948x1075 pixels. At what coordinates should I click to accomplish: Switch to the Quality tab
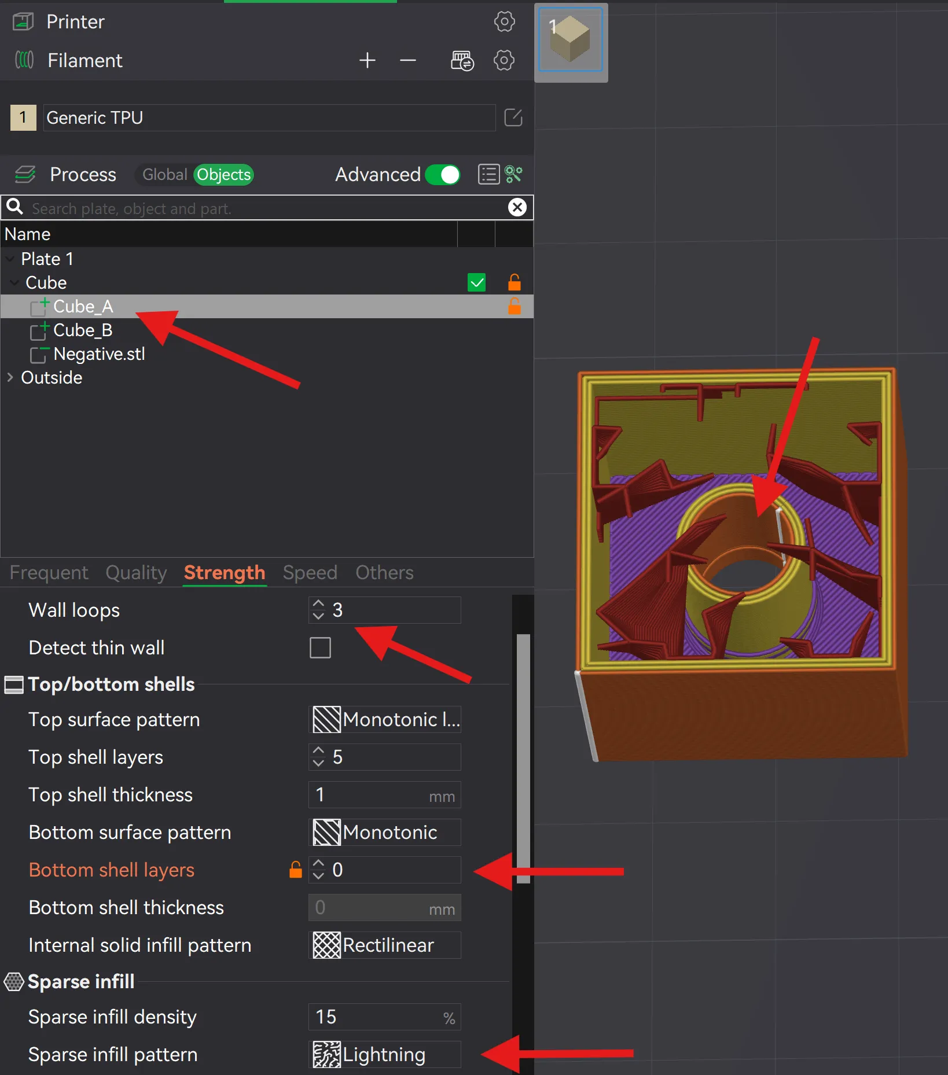tap(136, 572)
